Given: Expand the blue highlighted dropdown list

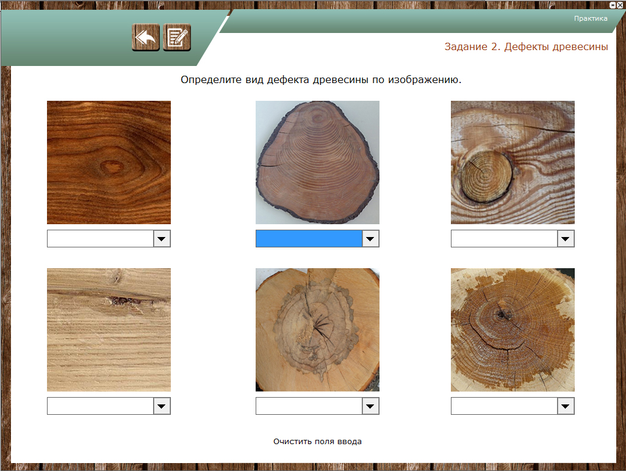Looking at the screenshot, I should (370, 239).
